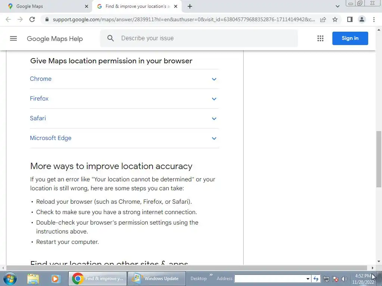Click text Reload your browser bullet
The height and width of the screenshot is (286, 382).
(114, 201)
